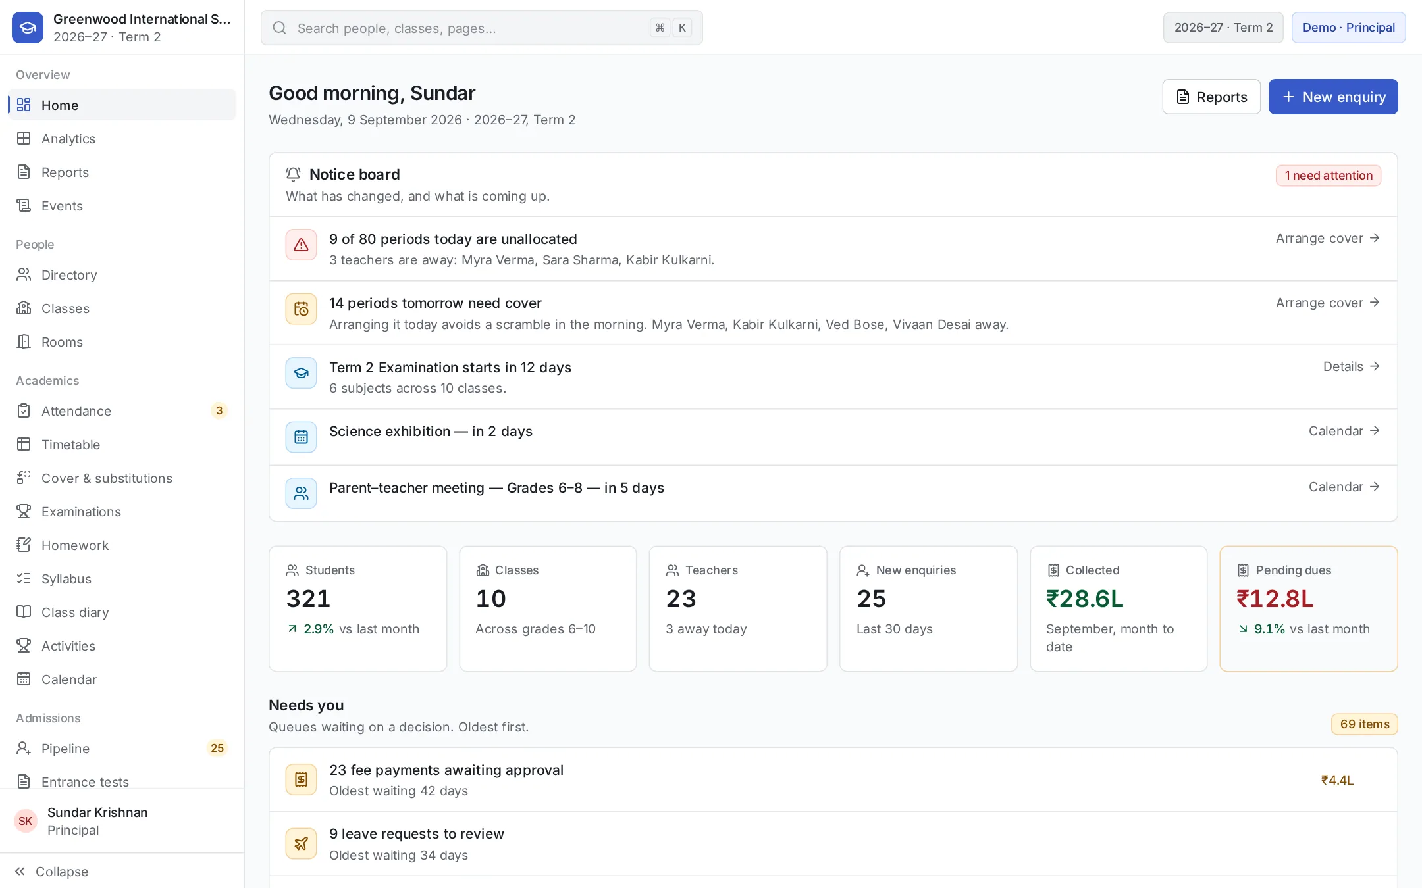Open 23 fee payments awaiting approval row
The image size is (1422, 888).
(833, 779)
